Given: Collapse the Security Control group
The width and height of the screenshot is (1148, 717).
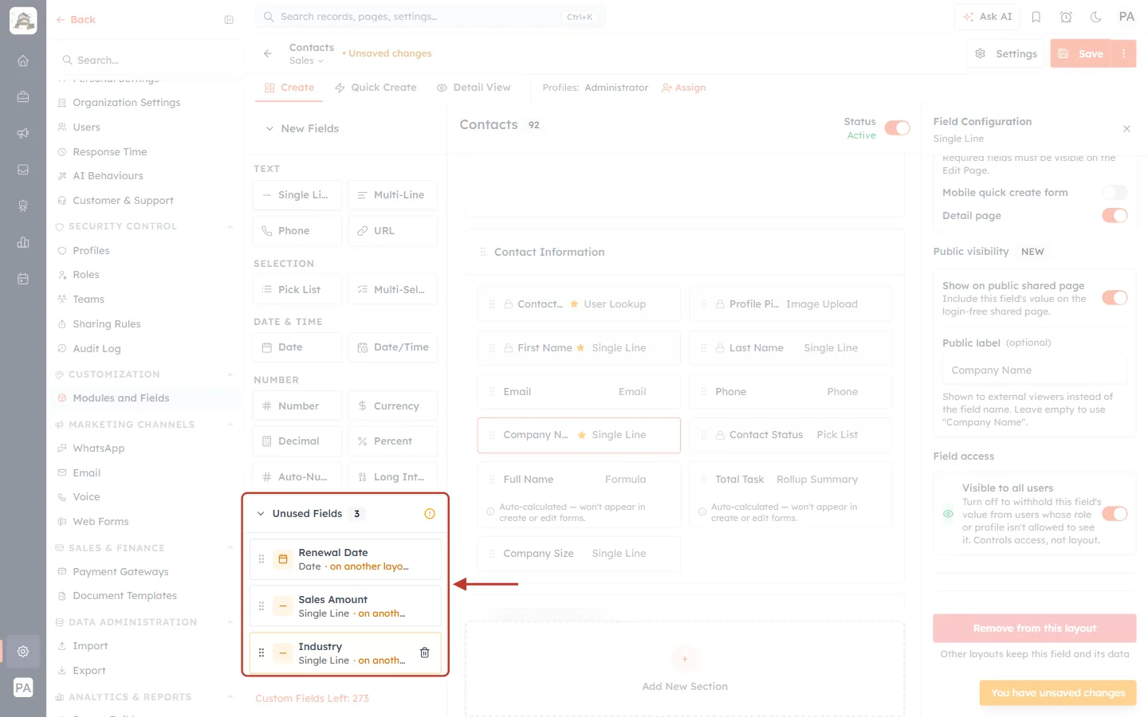Looking at the screenshot, I should click(x=230, y=226).
